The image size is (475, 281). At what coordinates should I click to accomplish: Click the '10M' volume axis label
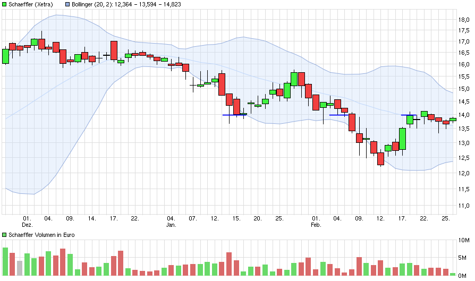tap(464, 241)
